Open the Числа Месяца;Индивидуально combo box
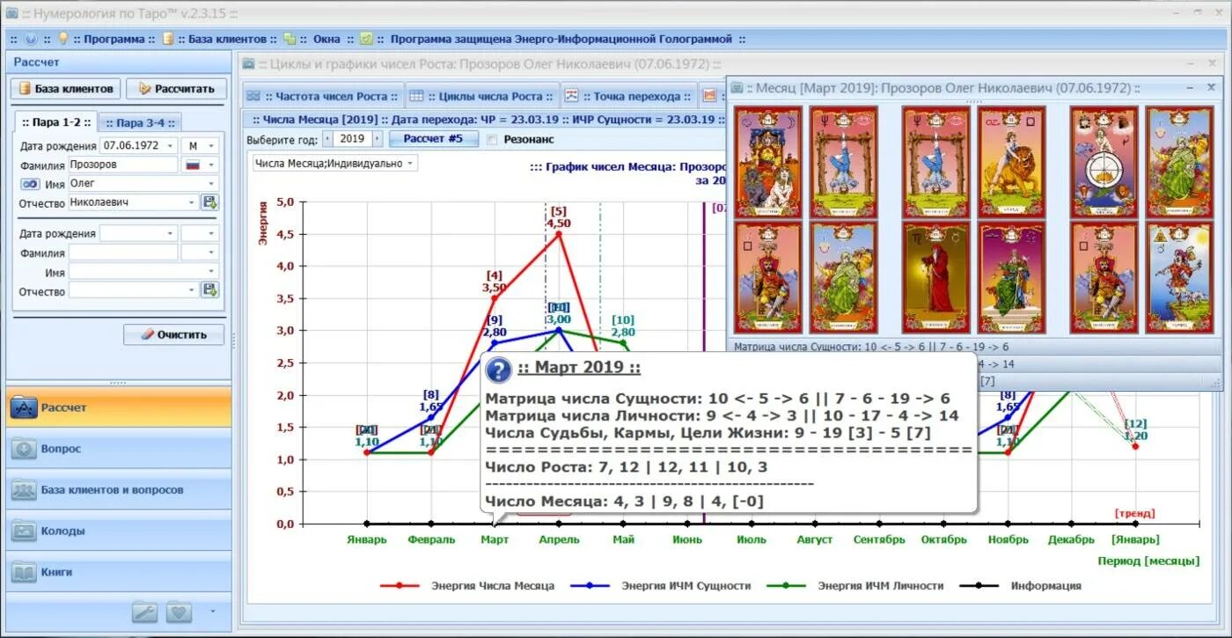The width and height of the screenshot is (1232, 638). click(x=334, y=163)
